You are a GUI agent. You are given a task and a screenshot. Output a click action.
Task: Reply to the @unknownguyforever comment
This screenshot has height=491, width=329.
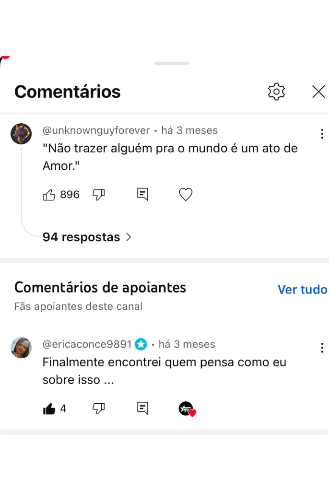click(142, 194)
